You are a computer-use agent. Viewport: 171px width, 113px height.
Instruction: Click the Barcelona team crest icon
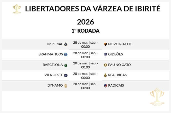(66, 65)
